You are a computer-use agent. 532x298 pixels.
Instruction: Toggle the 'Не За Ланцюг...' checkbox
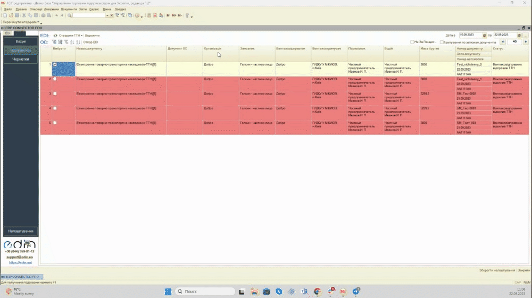pos(412,42)
